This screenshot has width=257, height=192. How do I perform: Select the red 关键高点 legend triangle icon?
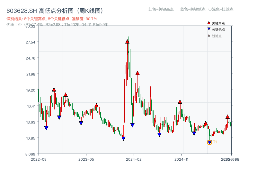(208, 22)
